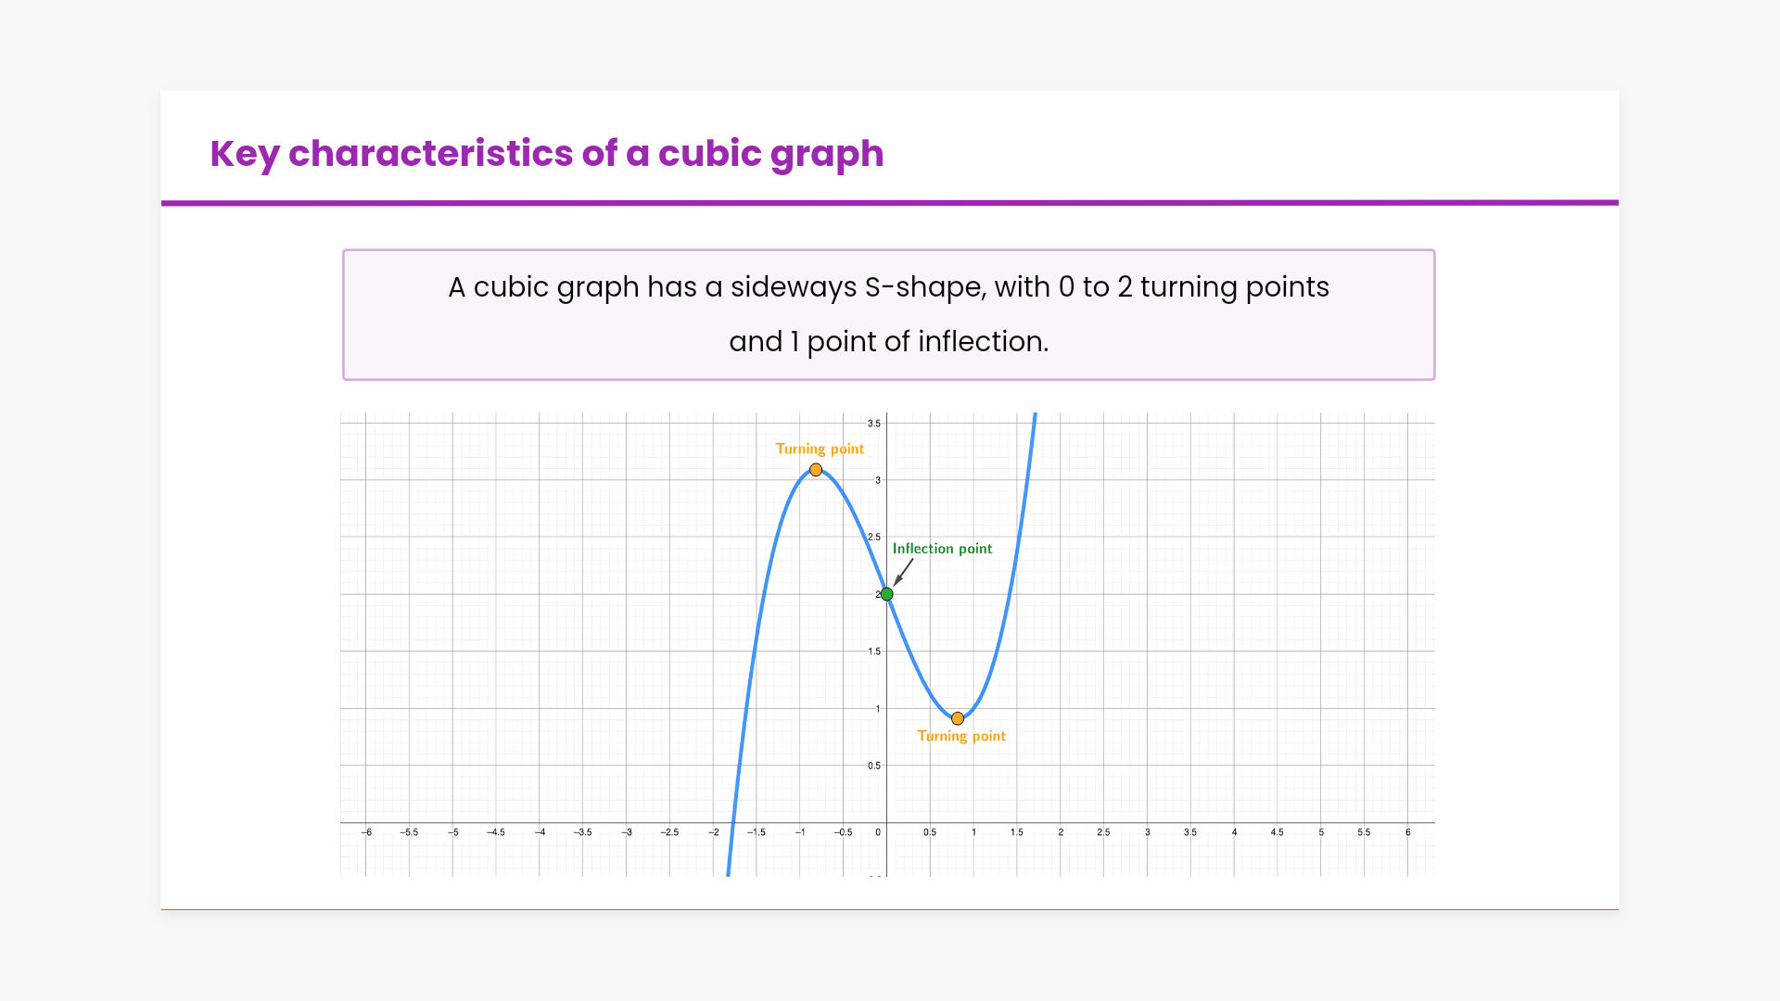The image size is (1780, 1001).
Task: Select the upper "Turning point" label
Action: click(820, 449)
